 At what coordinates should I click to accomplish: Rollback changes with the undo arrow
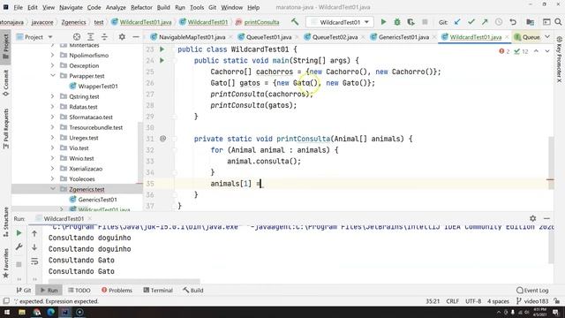[512, 22]
